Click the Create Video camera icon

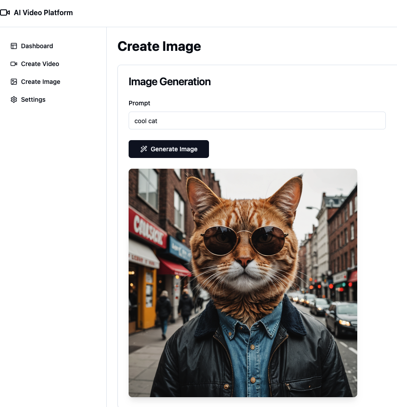(x=14, y=64)
